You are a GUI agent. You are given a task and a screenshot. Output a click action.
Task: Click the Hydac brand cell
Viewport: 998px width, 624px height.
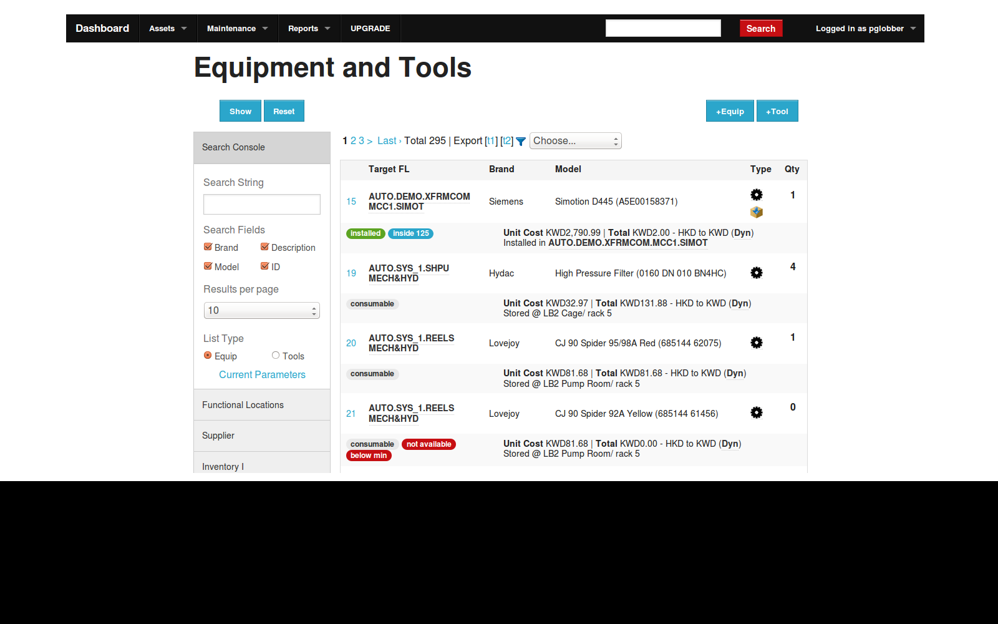[x=501, y=273]
